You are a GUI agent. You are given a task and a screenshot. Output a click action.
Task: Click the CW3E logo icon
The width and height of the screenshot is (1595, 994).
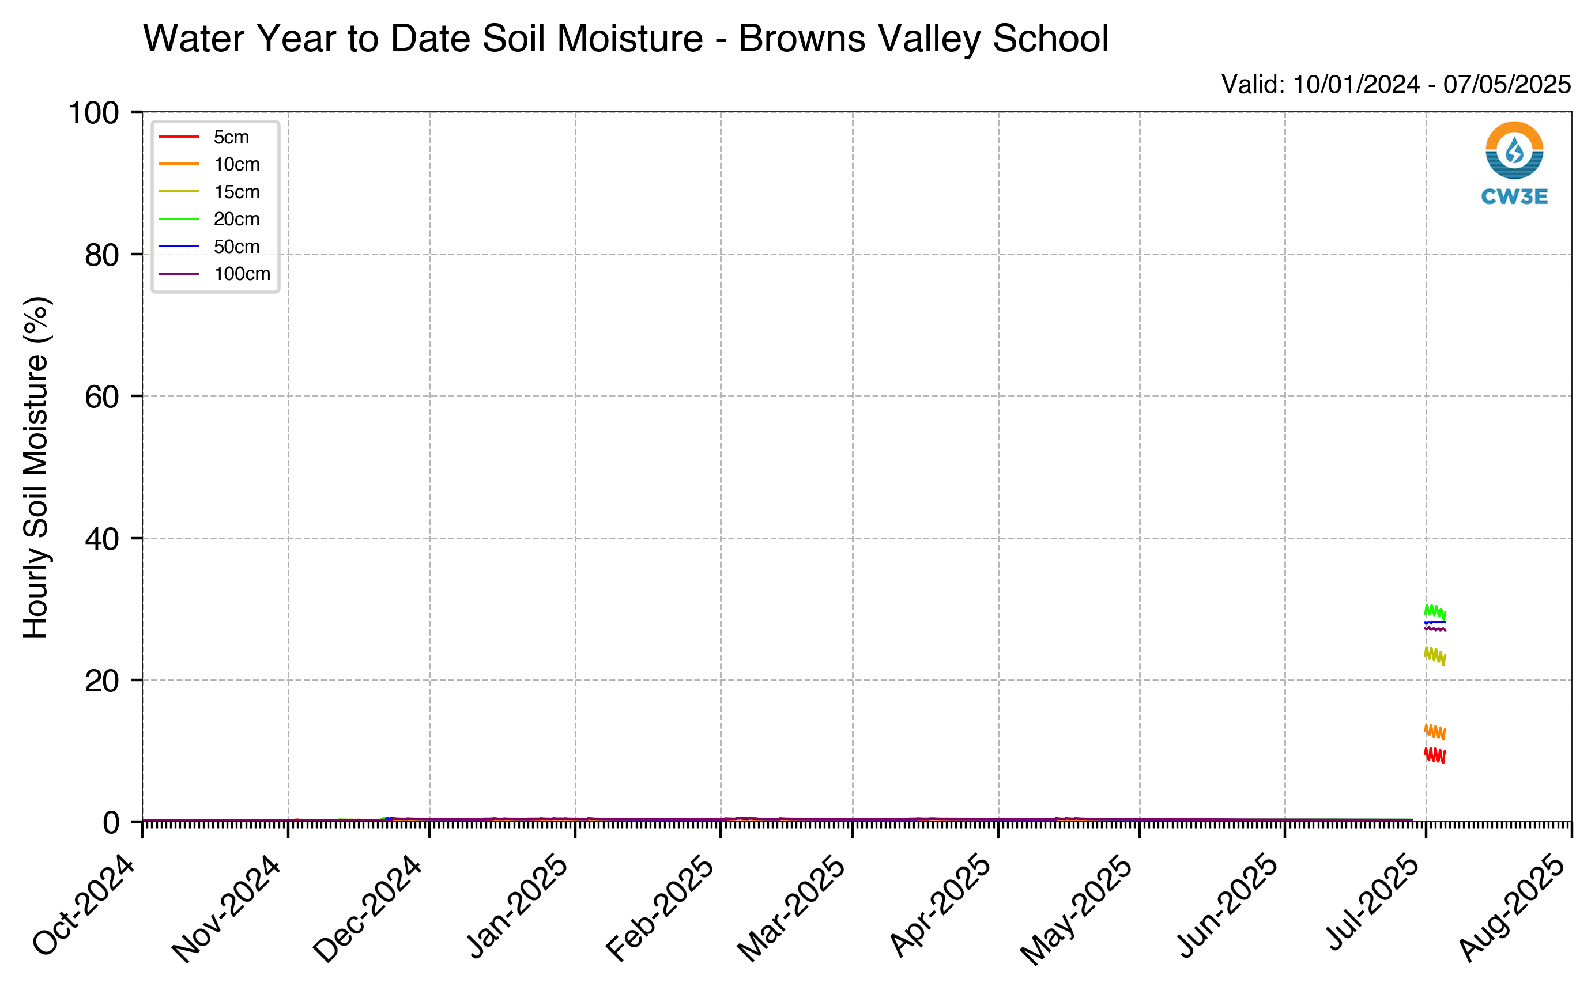click(1514, 163)
